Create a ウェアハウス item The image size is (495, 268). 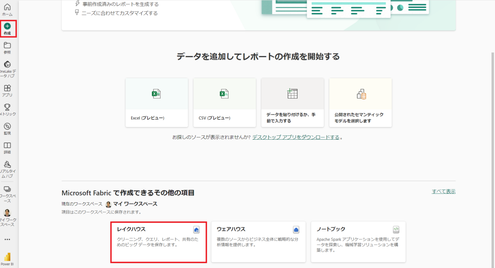258,242
